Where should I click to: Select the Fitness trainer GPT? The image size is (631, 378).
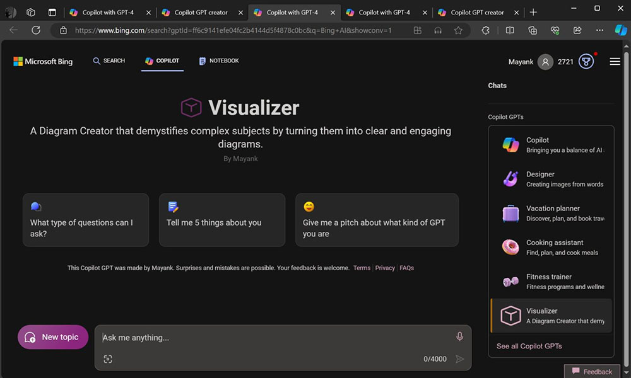click(551, 281)
